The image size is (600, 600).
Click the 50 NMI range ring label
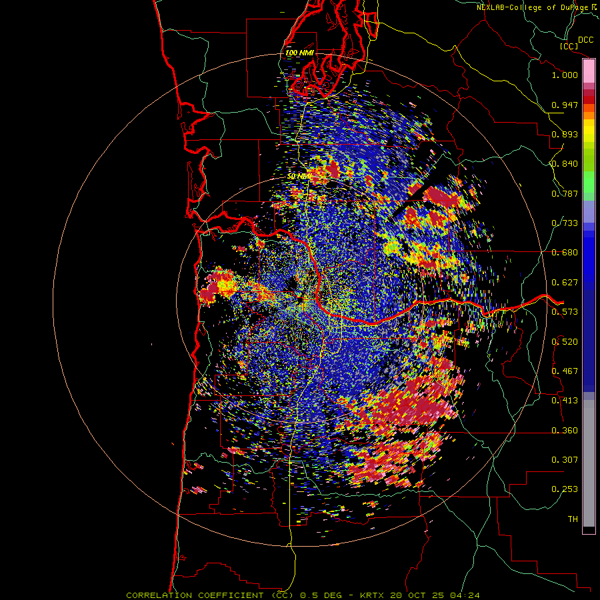299,177
